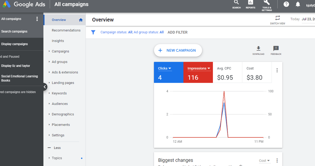Screen dimensions: 315x166
Task: Click the filter funnel icon
Action: tap(93, 32)
